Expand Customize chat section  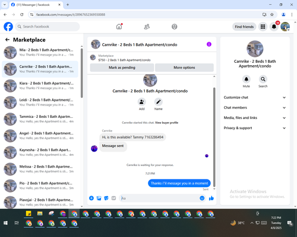(x=255, y=97)
